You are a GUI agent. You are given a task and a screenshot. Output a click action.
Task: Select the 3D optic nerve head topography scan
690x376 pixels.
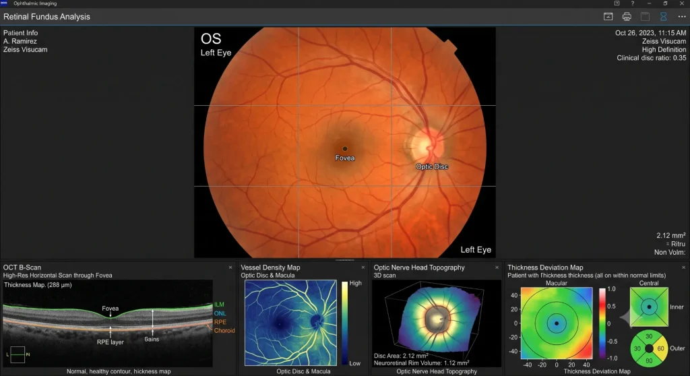tap(437, 323)
